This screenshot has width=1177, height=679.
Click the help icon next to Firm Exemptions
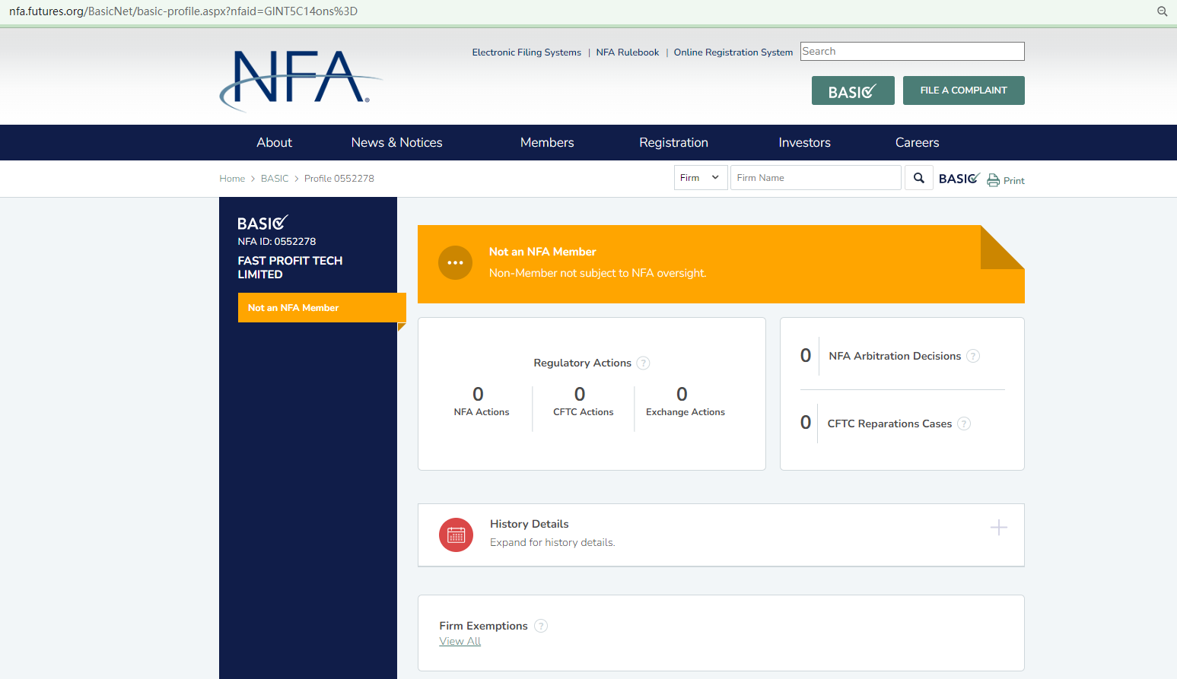click(x=540, y=626)
